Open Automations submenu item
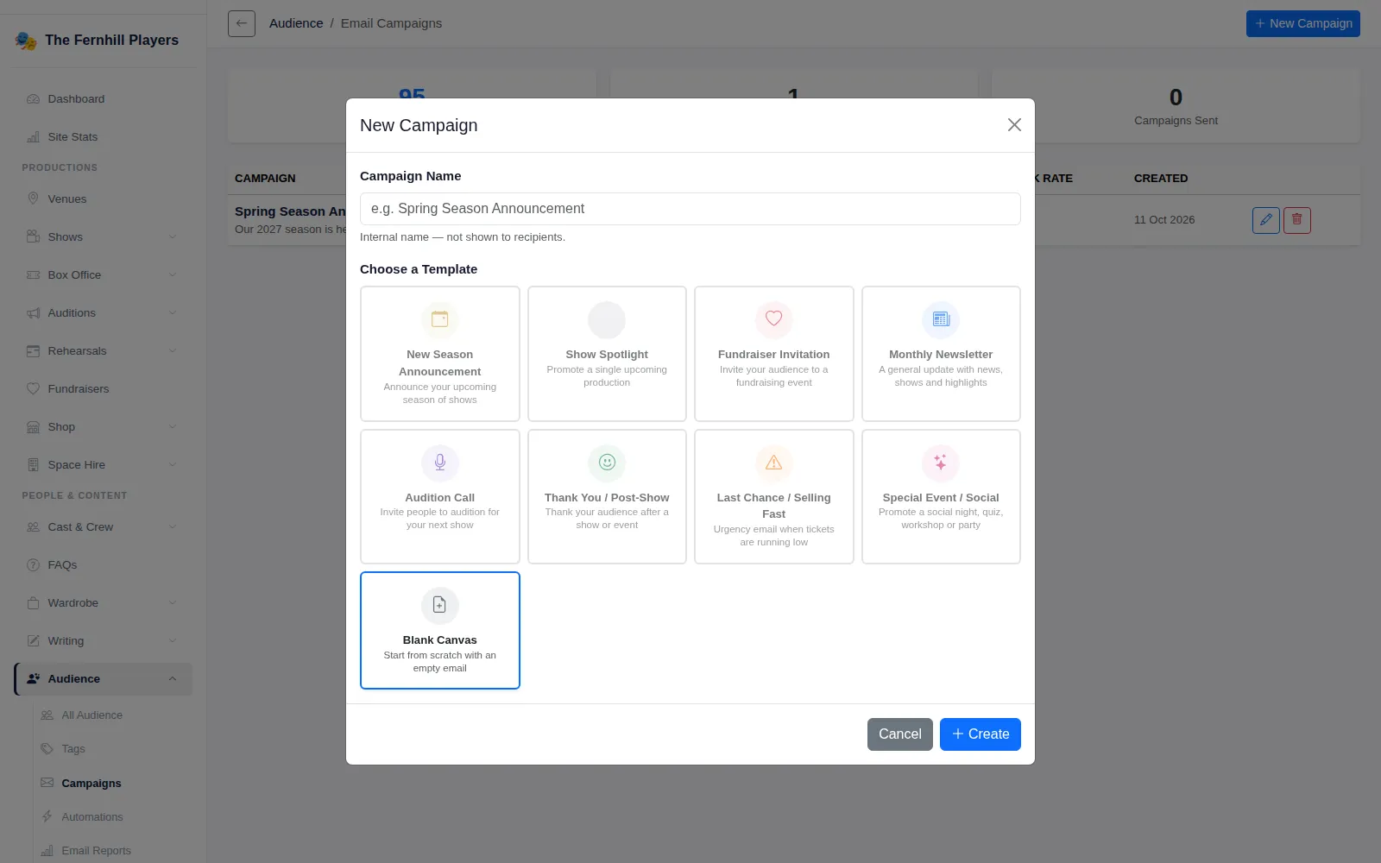 tap(112, 817)
